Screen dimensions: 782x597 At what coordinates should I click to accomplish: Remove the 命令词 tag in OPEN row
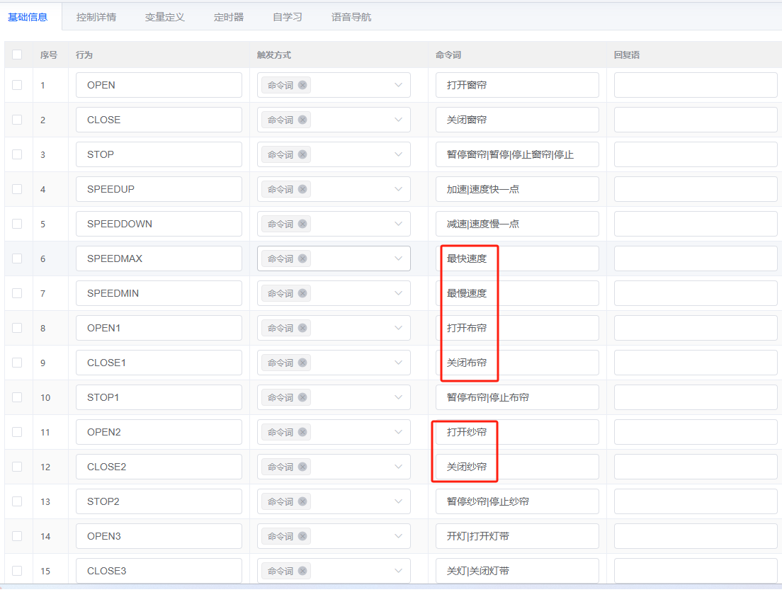[x=302, y=85]
